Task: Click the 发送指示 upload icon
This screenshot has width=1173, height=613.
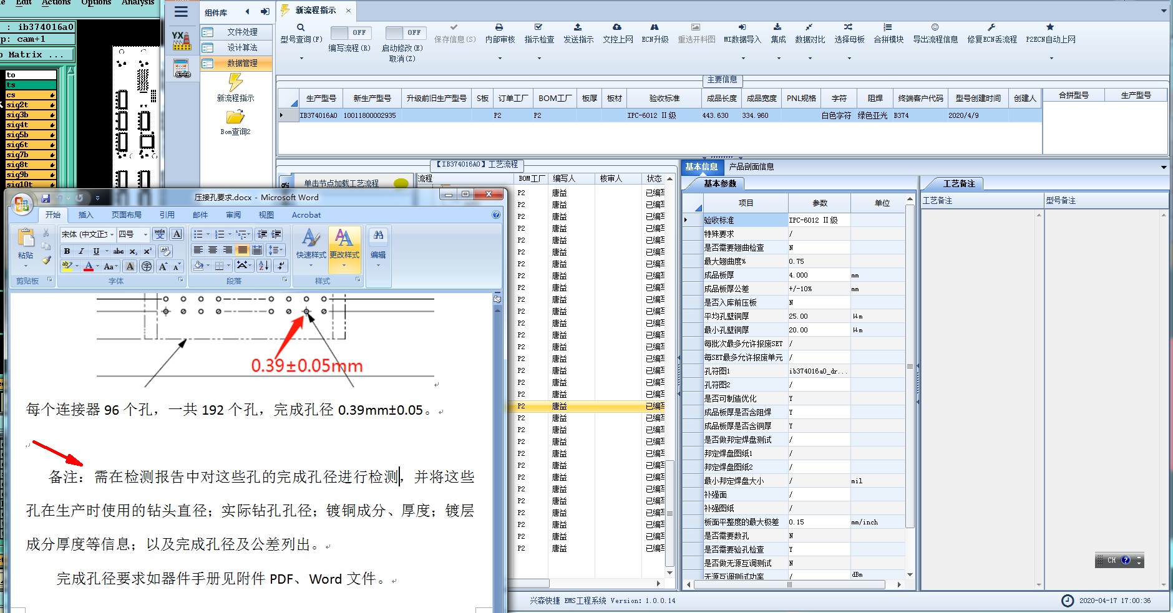Action: pos(578,27)
